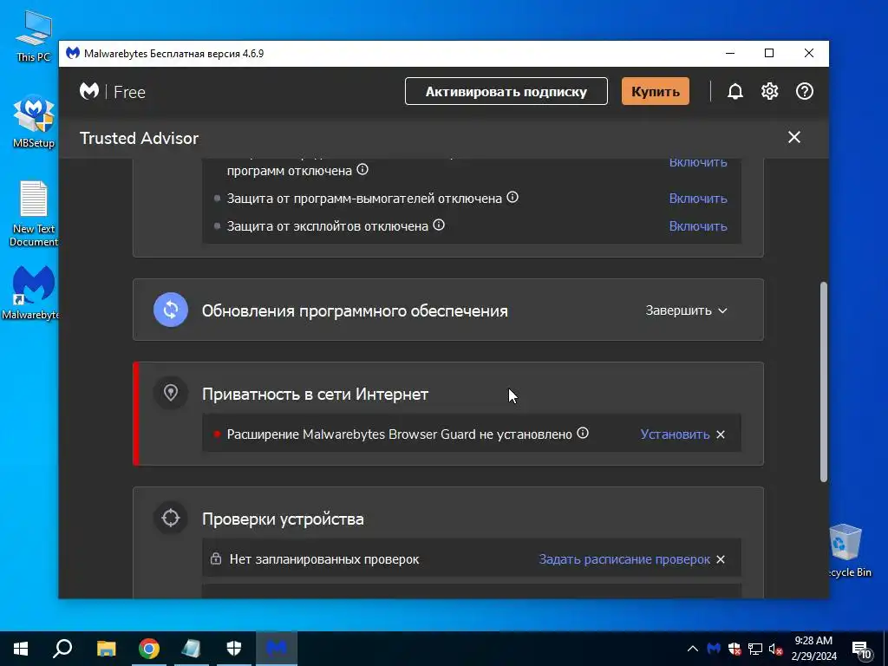Click the Malwarebytes logo next to Free

(89, 91)
